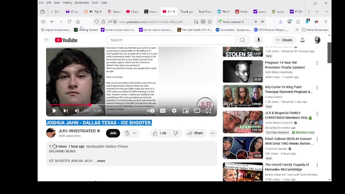Share the video
Image resolution: width=345 pixels, height=194 pixels.
(x=195, y=133)
